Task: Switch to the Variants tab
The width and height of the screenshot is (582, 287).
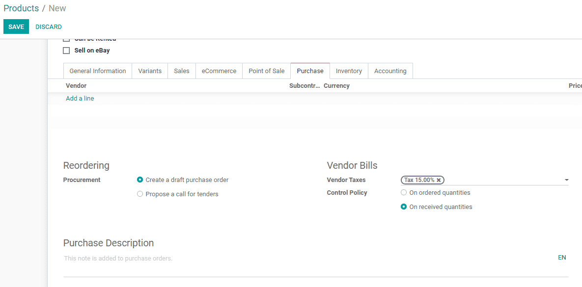Action: click(150, 71)
